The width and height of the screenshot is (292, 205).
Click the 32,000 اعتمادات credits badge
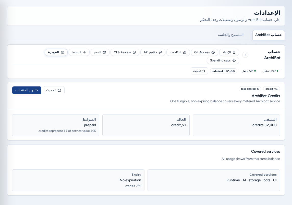pos(224,71)
